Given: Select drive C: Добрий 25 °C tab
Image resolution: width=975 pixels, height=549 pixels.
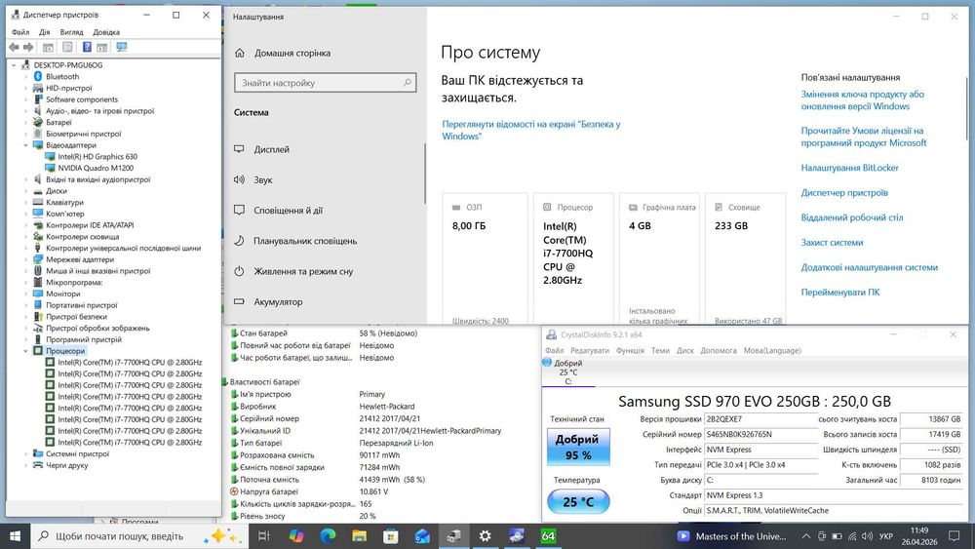Looking at the screenshot, I should click(567, 372).
